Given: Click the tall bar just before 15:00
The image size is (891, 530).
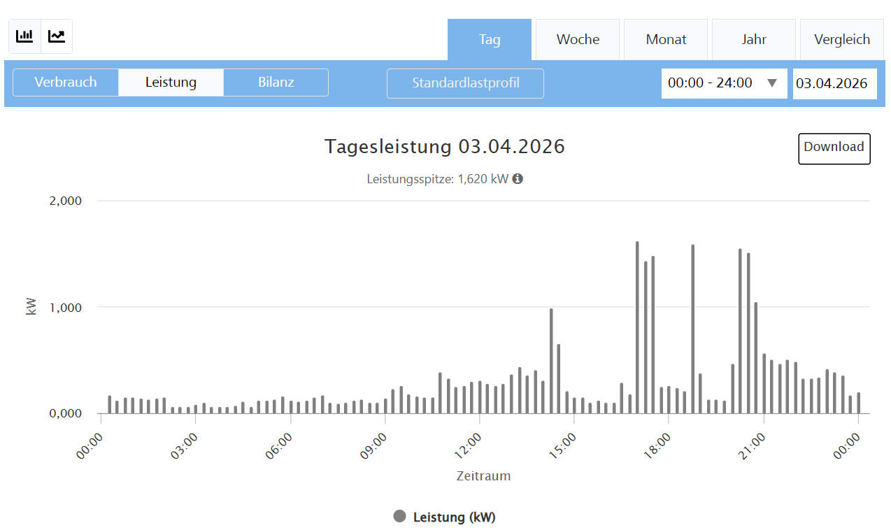Looking at the screenshot, I should point(551,361).
